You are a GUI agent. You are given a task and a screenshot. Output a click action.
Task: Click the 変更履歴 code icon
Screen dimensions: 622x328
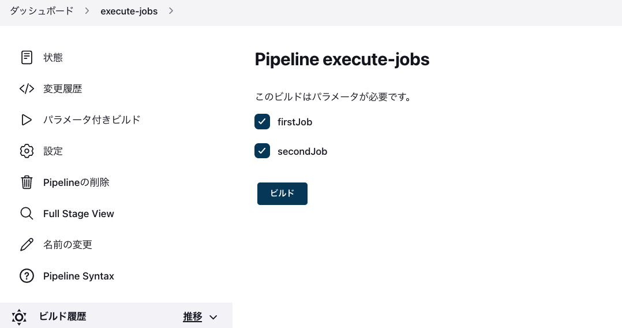click(27, 88)
